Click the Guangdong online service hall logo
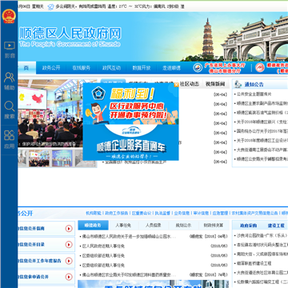The image size is (288, 288). click(198, 68)
